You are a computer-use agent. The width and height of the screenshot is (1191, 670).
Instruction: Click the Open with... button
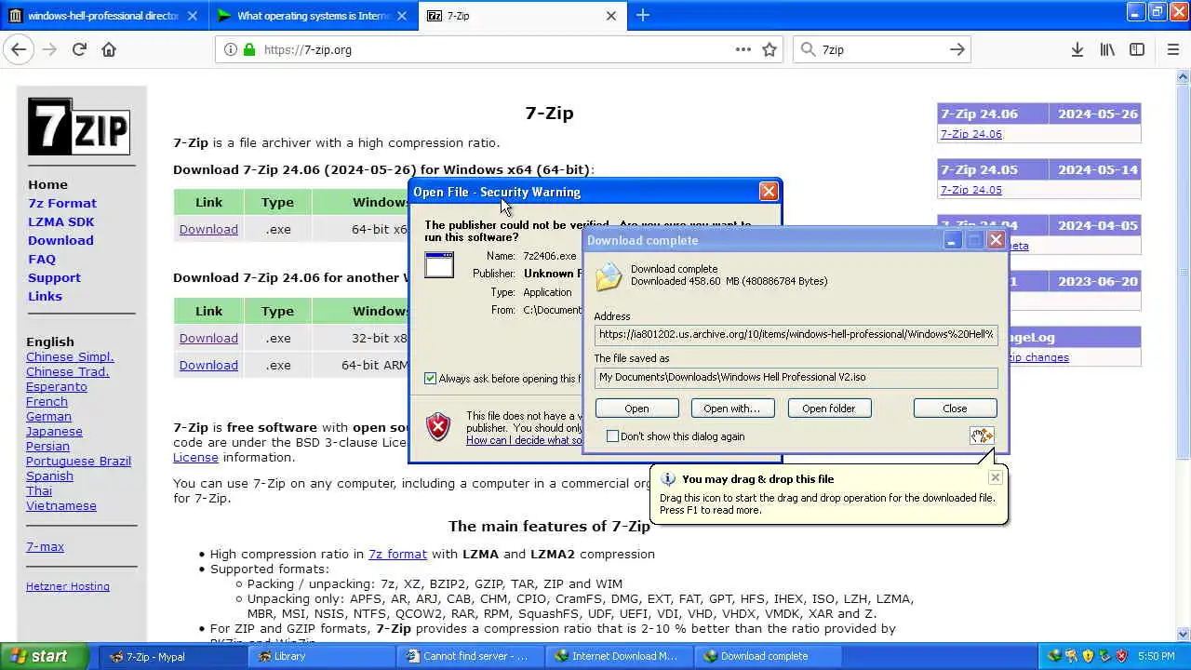pos(731,408)
